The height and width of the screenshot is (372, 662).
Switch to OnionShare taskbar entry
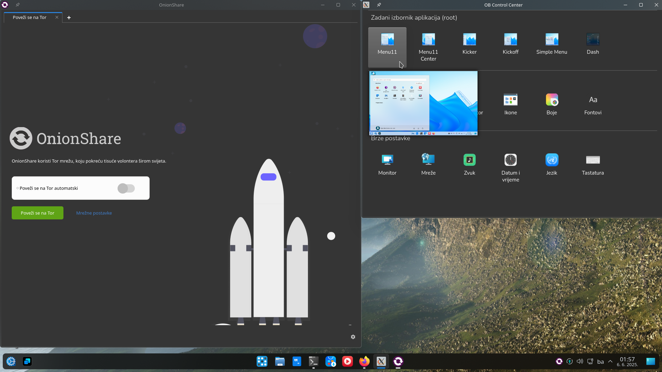coord(398,361)
